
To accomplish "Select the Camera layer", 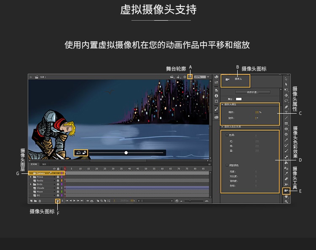I will pos(46,173).
